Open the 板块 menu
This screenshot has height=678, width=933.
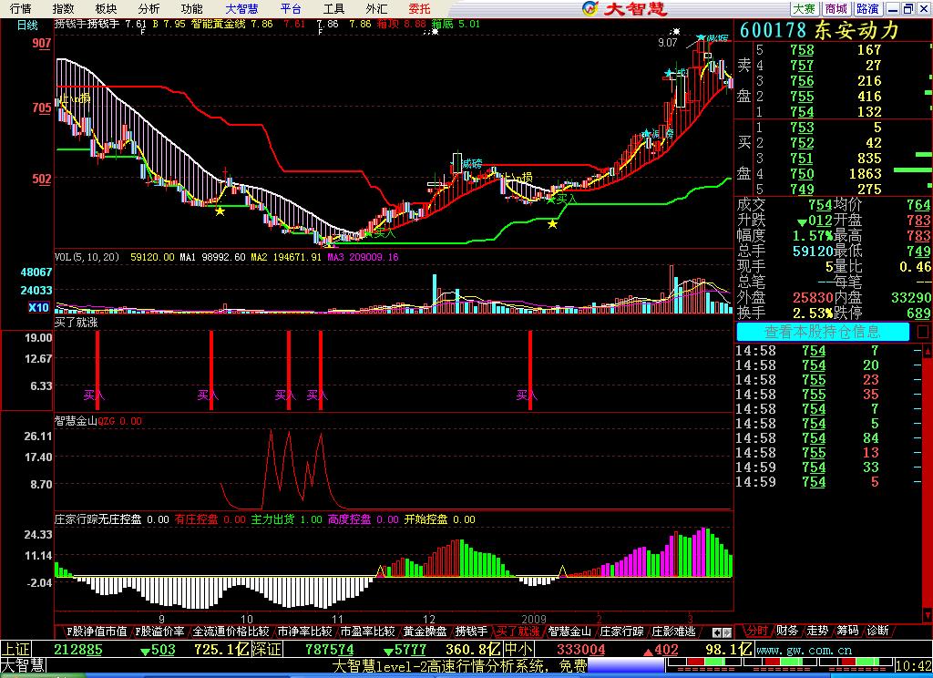[106, 8]
